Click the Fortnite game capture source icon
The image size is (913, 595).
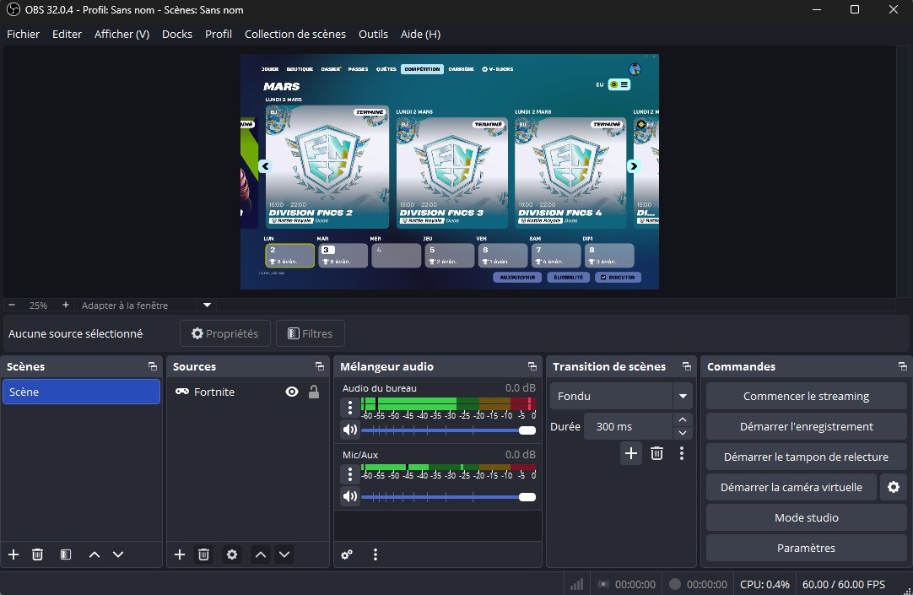point(182,392)
